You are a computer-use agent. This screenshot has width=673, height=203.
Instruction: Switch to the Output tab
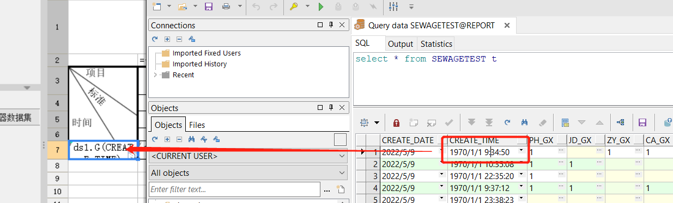tap(401, 44)
